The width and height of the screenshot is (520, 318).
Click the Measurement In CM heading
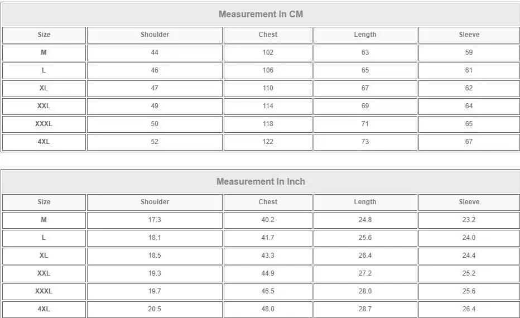coord(261,15)
